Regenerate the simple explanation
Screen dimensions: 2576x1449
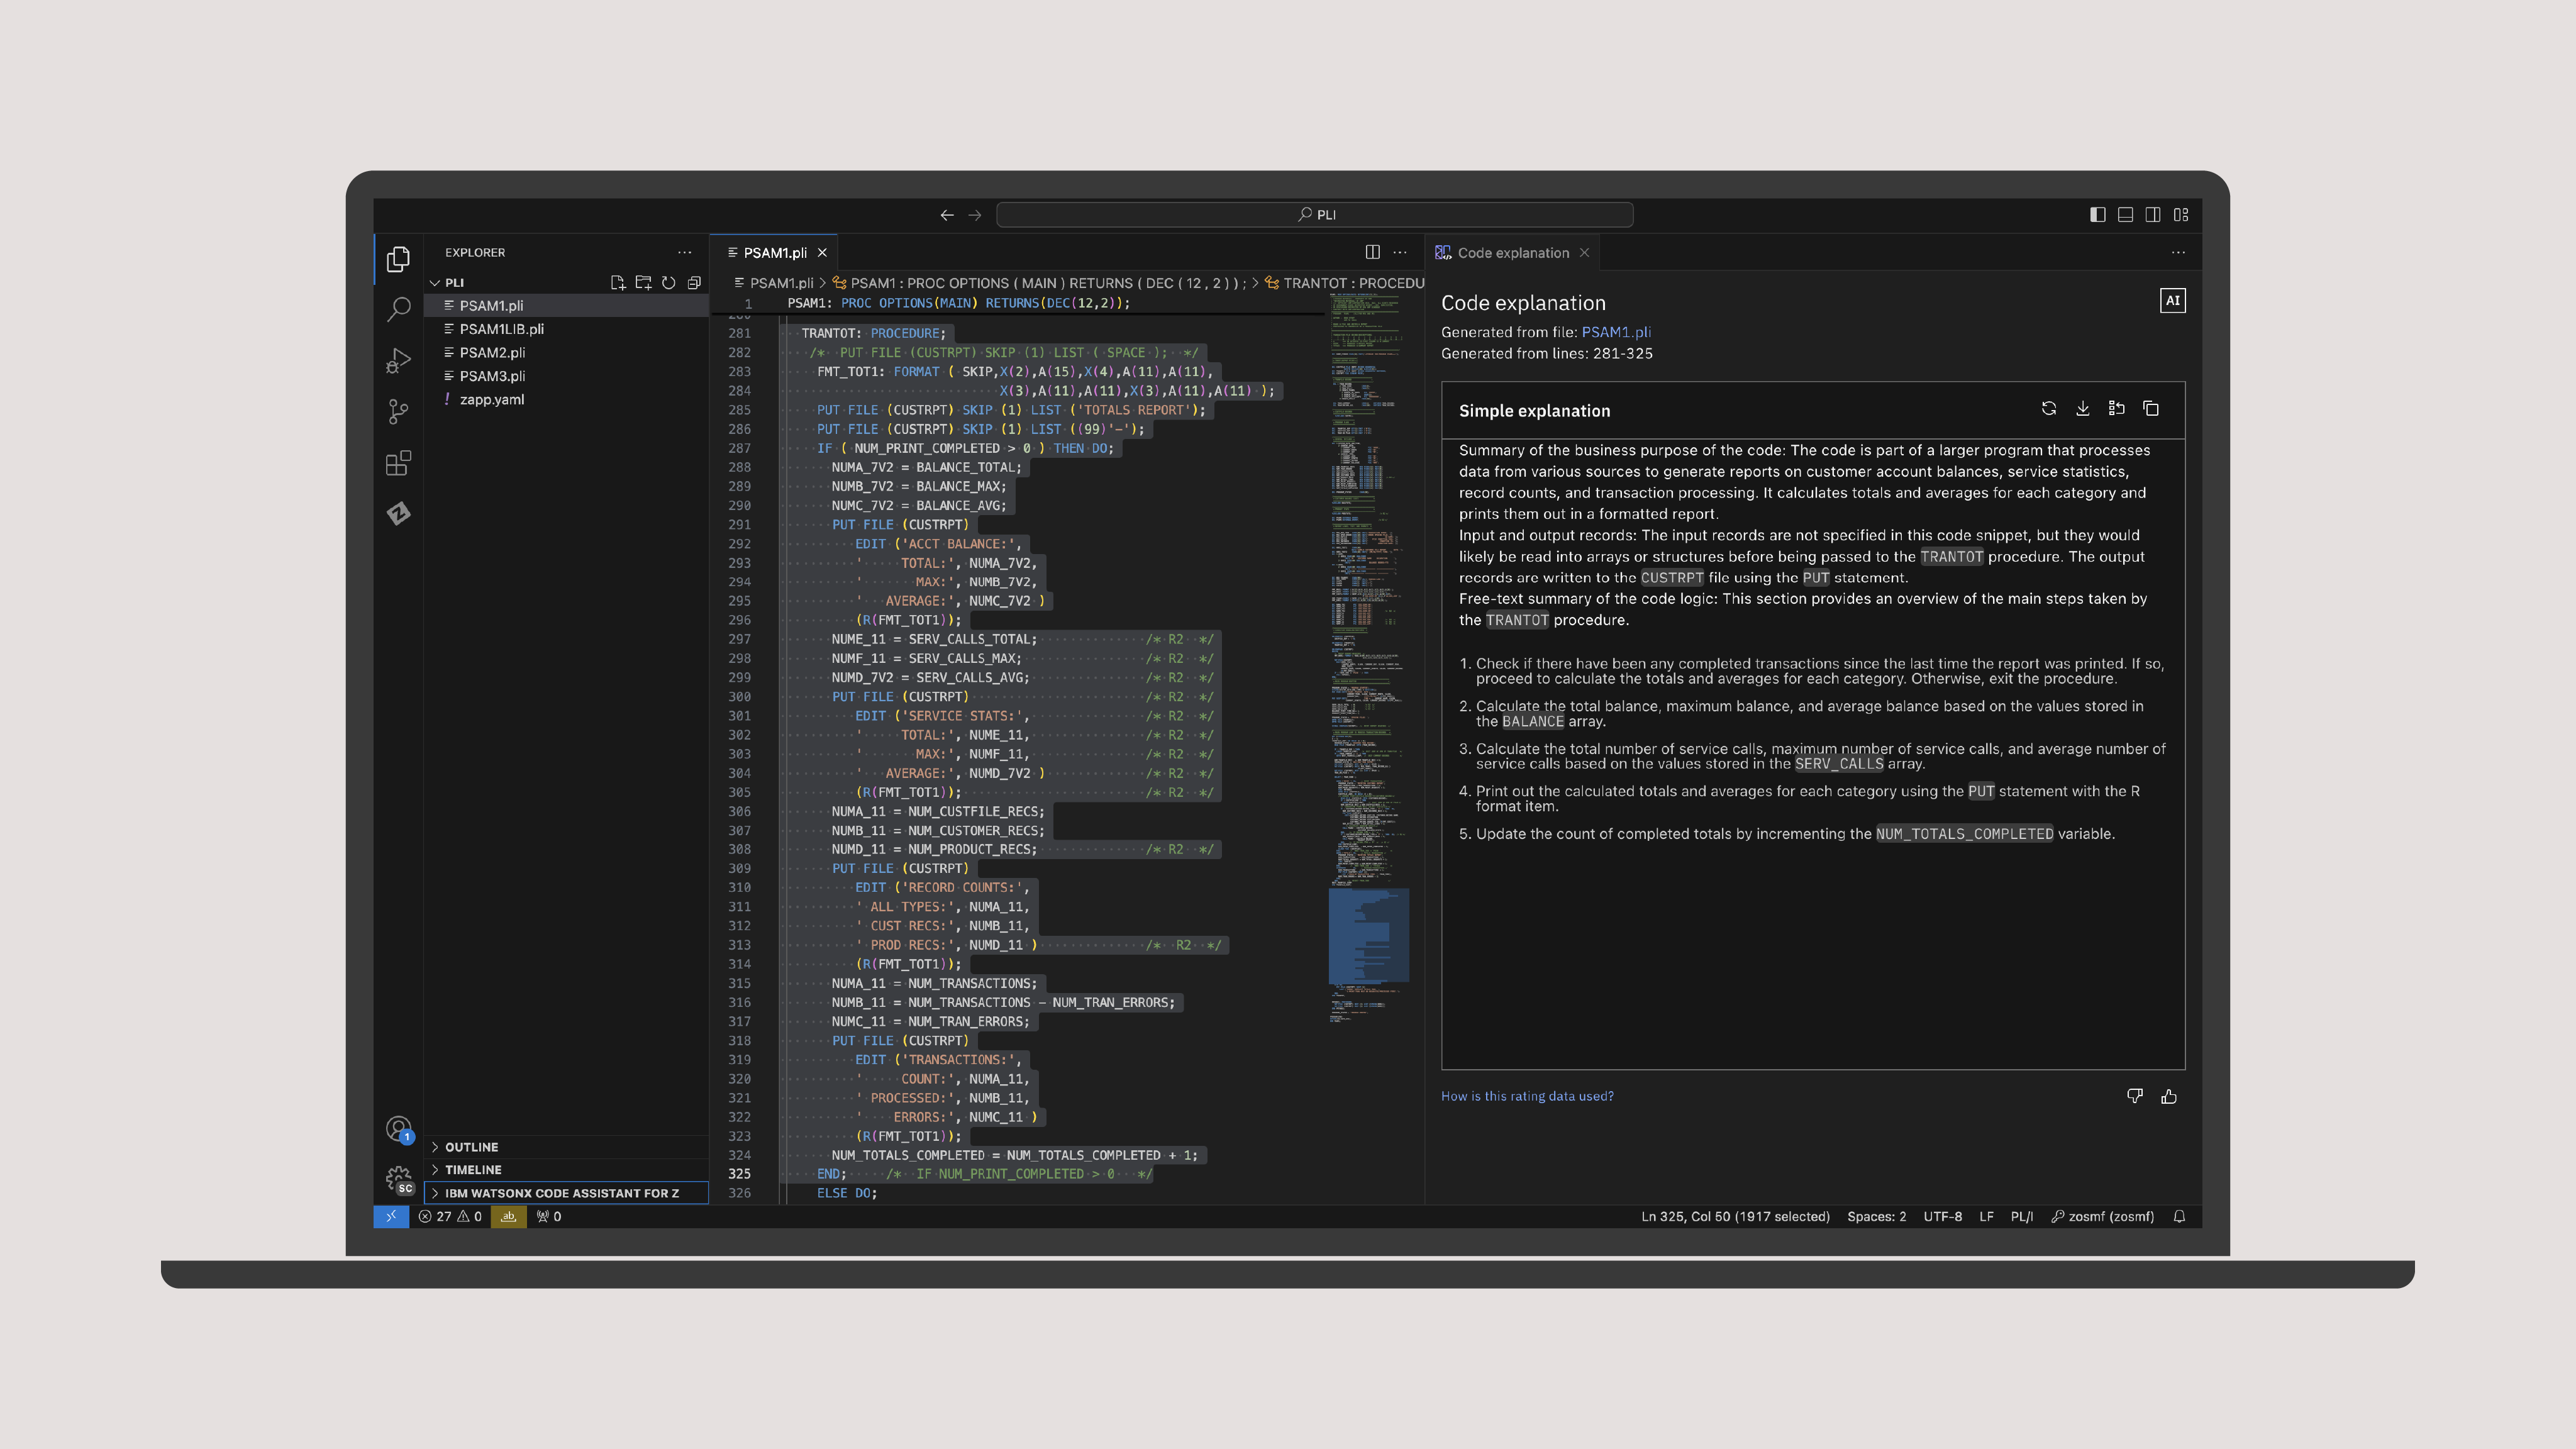tap(2048, 409)
